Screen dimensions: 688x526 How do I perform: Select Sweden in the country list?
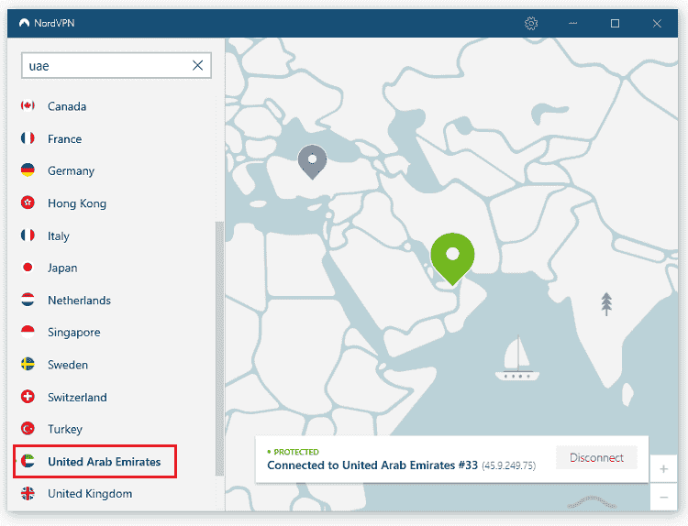pyautogui.click(x=68, y=365)
